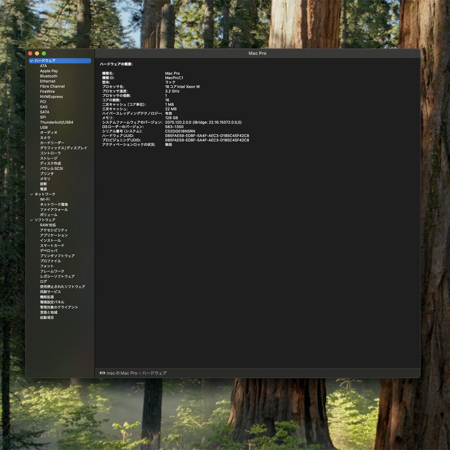Click the green zoom window button
Screen dimensions: 450x450
pyautogui.click(x=44, y=54)
